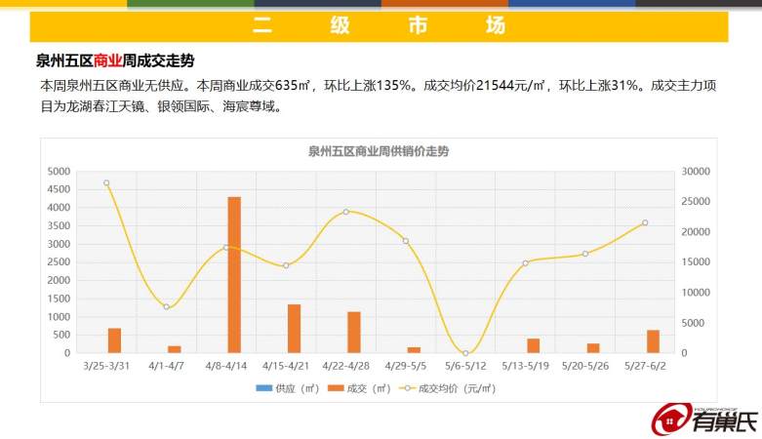
Task: Click the 4/8-4/14 tall orange bar
Action: 234,275
